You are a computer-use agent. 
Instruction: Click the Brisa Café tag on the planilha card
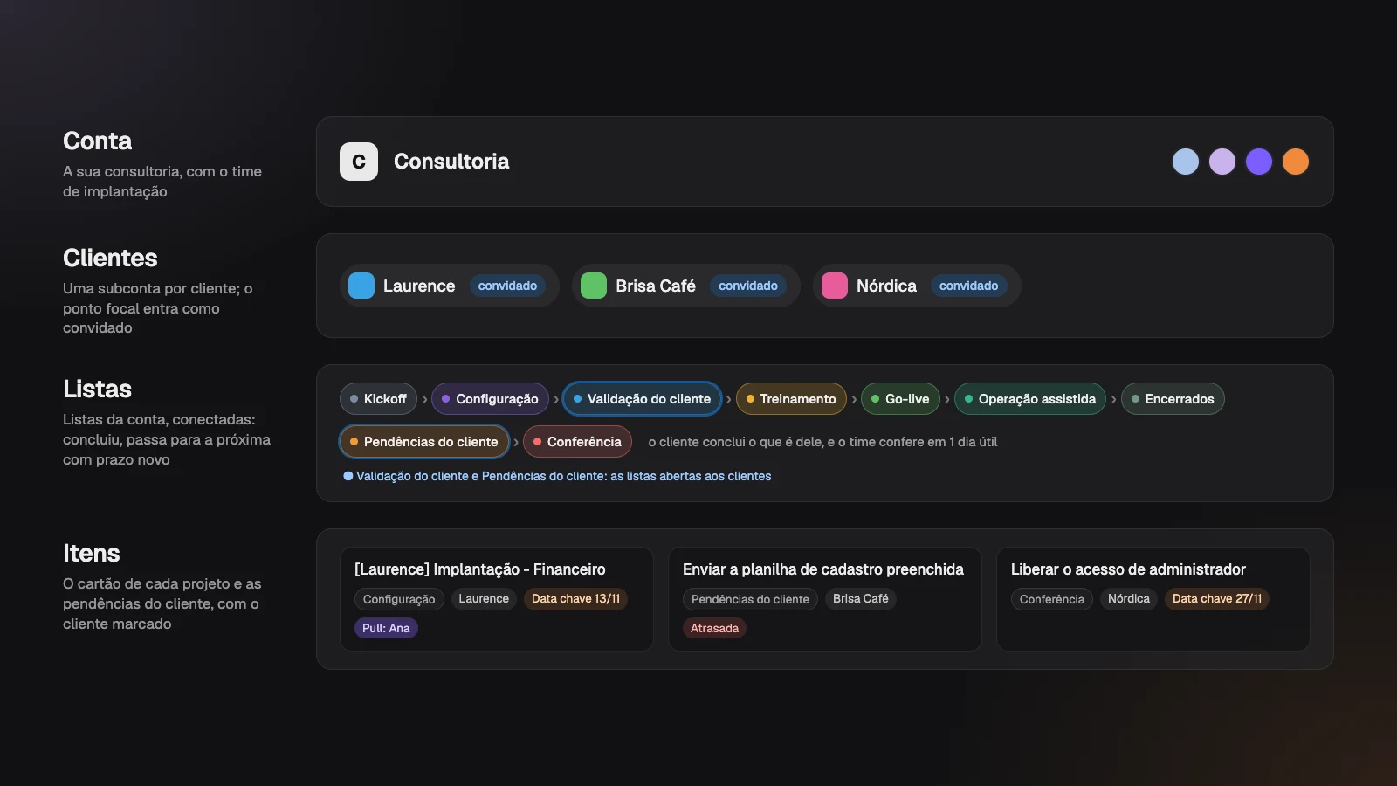[x=860, y=599]
